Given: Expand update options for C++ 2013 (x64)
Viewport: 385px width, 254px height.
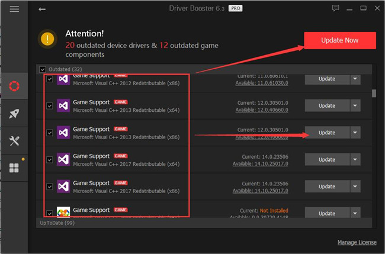Looking at the screenshot, I should (x=355, y=105).
